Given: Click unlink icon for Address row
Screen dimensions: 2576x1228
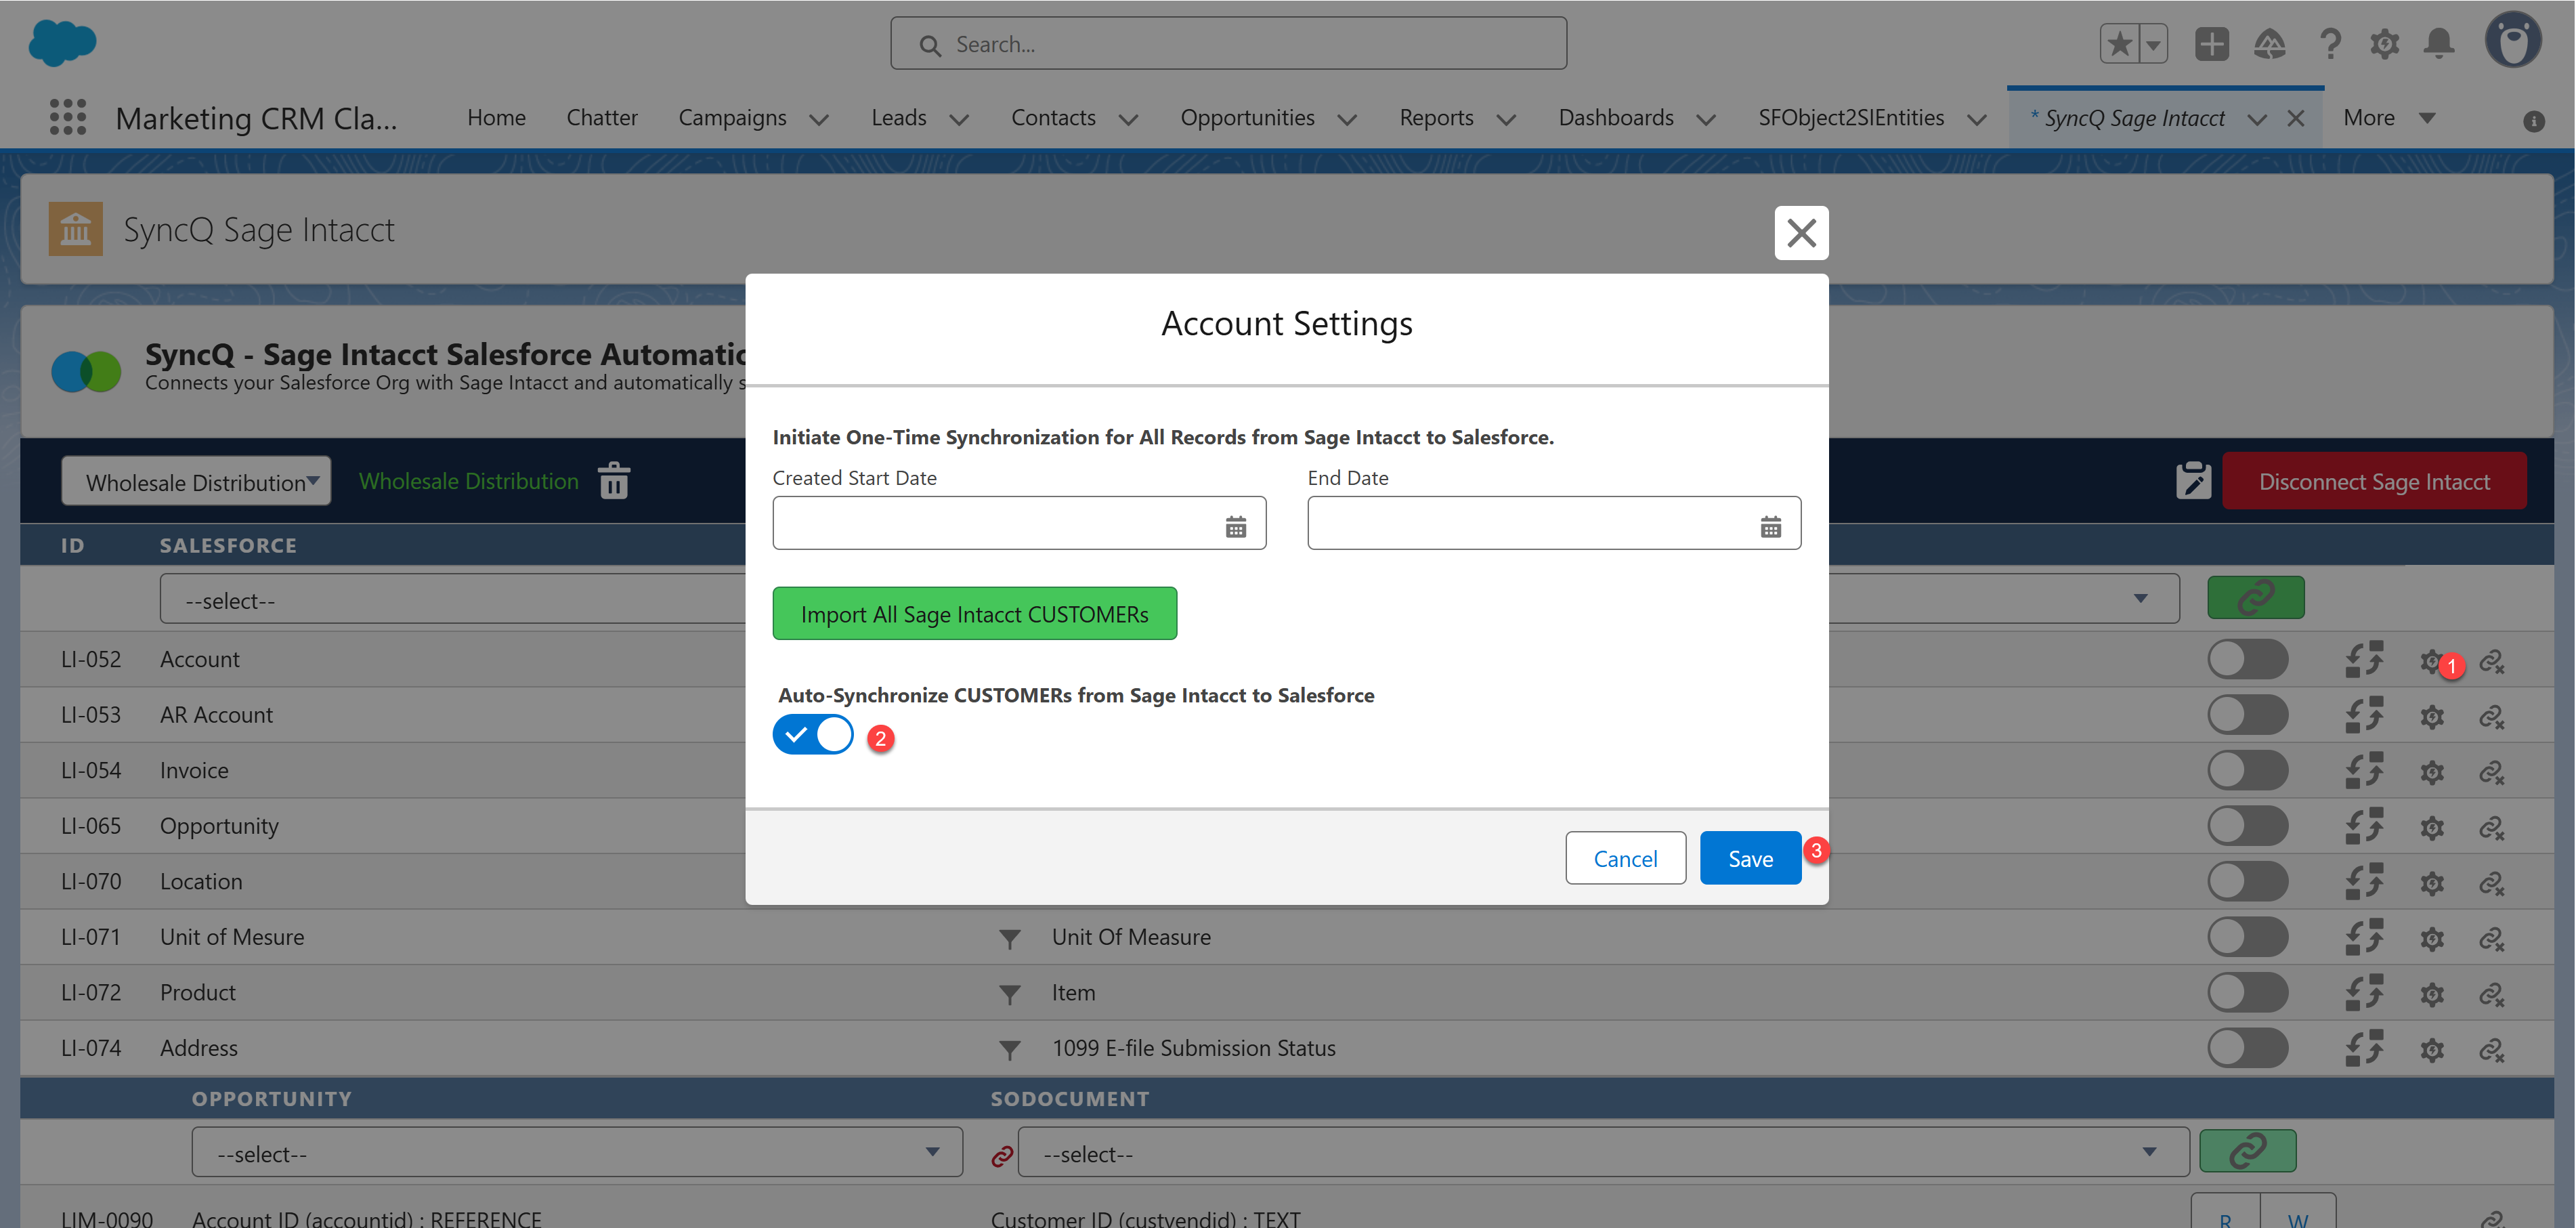Looking at the screenshot, I should (x=2491, y=1050).
